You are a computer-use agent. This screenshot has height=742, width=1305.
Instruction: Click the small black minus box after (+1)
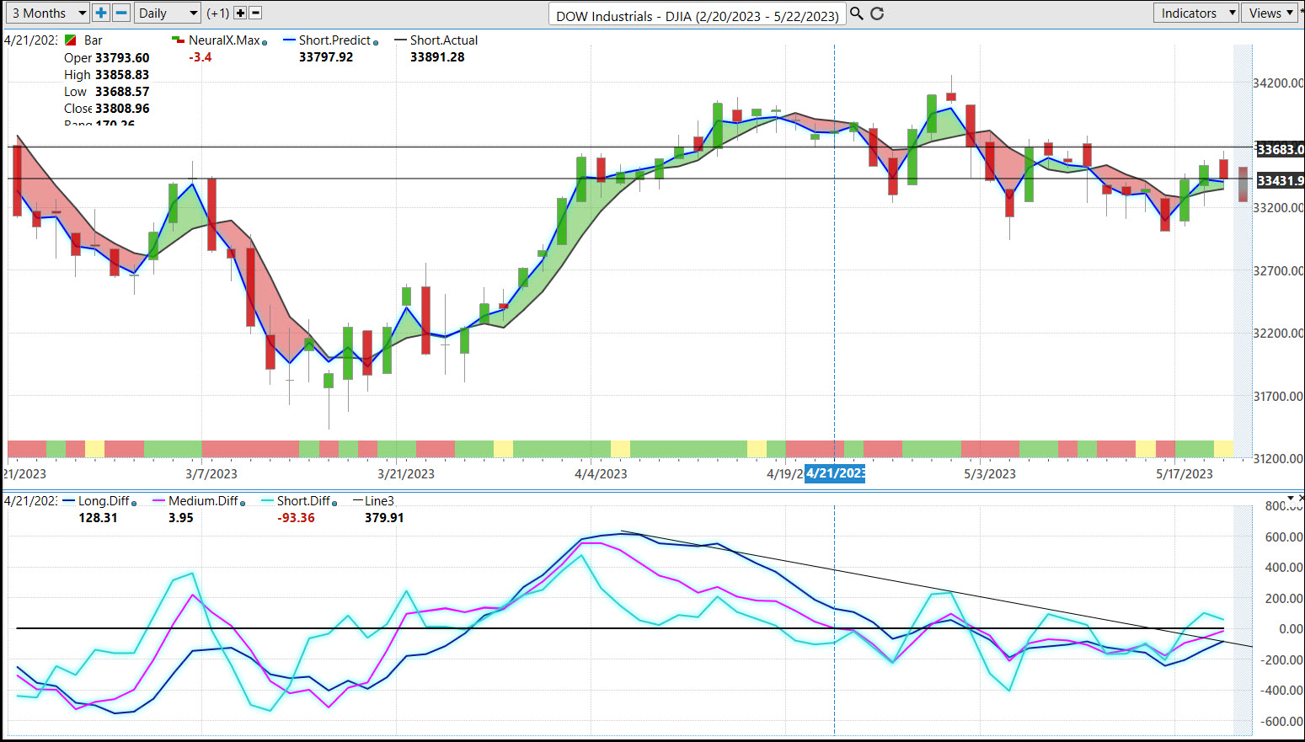[x=255, y=13]
